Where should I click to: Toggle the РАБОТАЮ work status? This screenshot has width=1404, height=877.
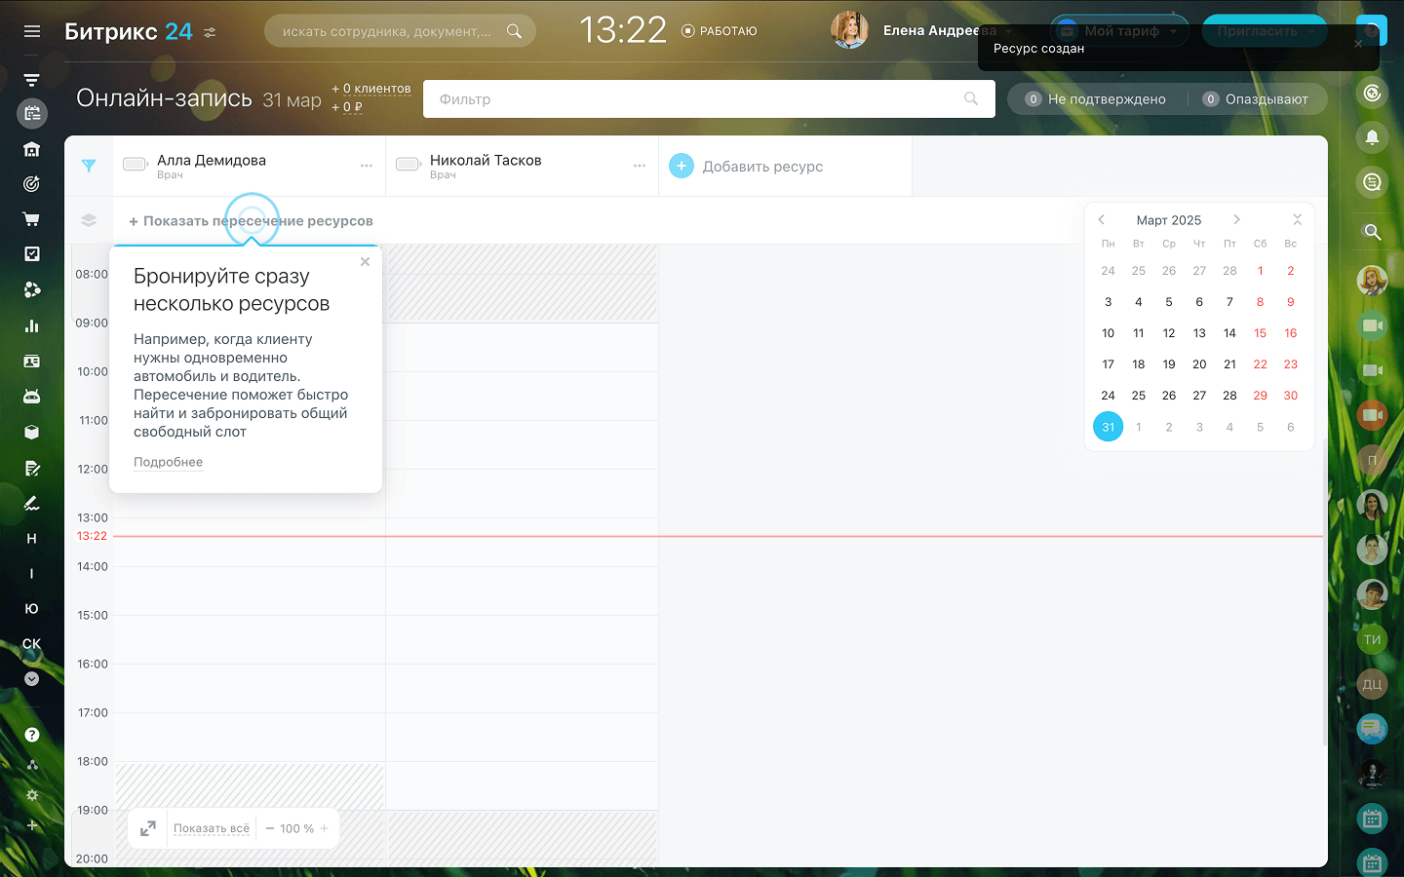[x=720, y=31]
